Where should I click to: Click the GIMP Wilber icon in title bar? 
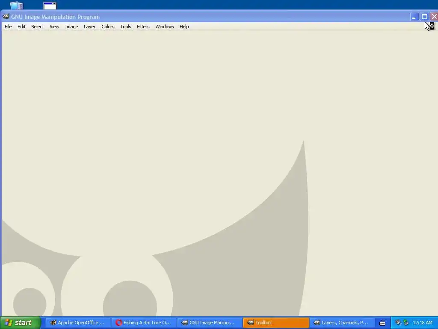pyautogui.click(x=6, y=16)
